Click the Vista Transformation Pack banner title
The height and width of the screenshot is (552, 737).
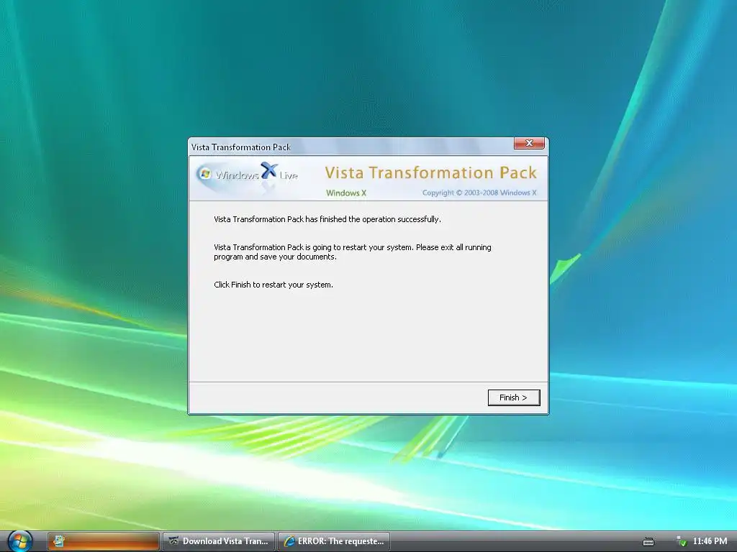pyautogui.click(x=430, y=172)
